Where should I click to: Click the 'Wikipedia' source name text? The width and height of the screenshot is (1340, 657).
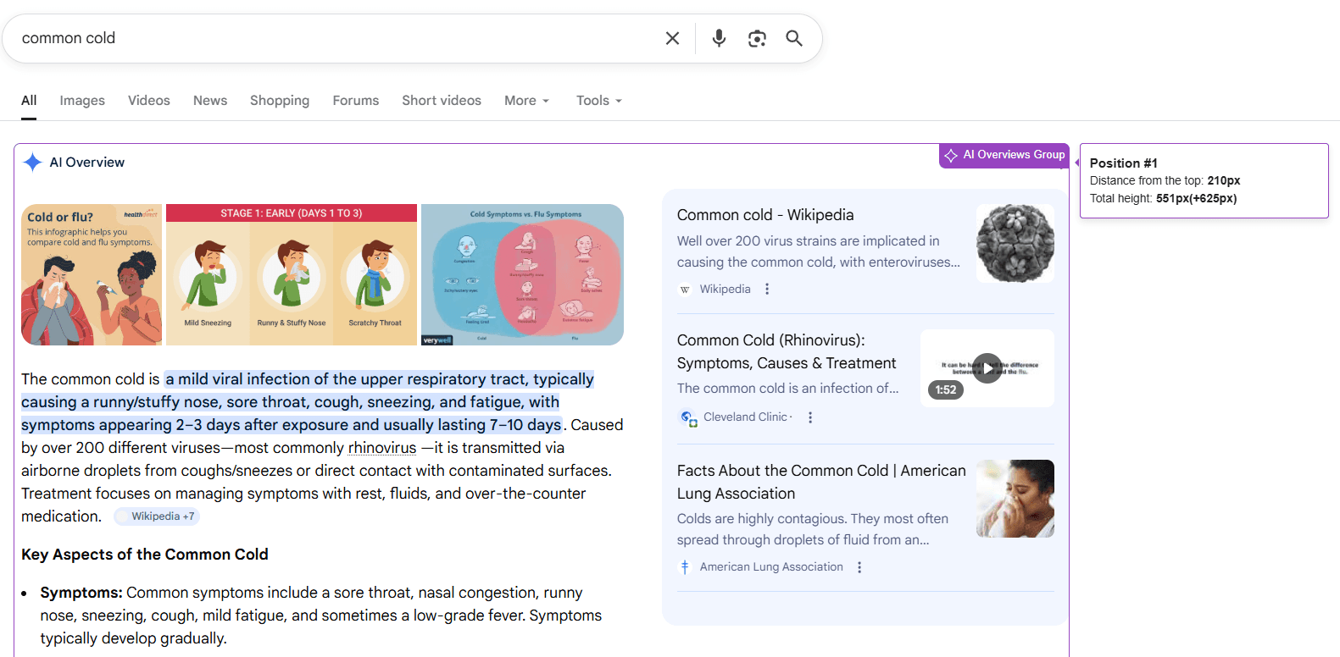tap(726, 290)
